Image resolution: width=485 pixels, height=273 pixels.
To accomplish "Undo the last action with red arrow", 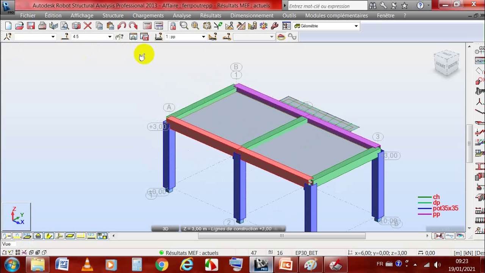I will point(122,26).
